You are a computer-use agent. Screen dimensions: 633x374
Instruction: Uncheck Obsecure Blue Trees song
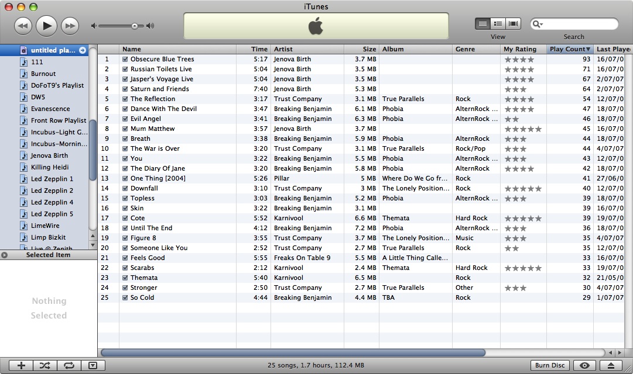125,59
